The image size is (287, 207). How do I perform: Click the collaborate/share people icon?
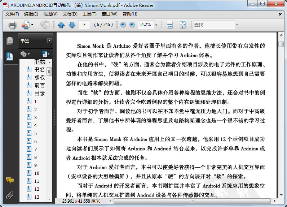pyautogui.click(x=26, y=25)
